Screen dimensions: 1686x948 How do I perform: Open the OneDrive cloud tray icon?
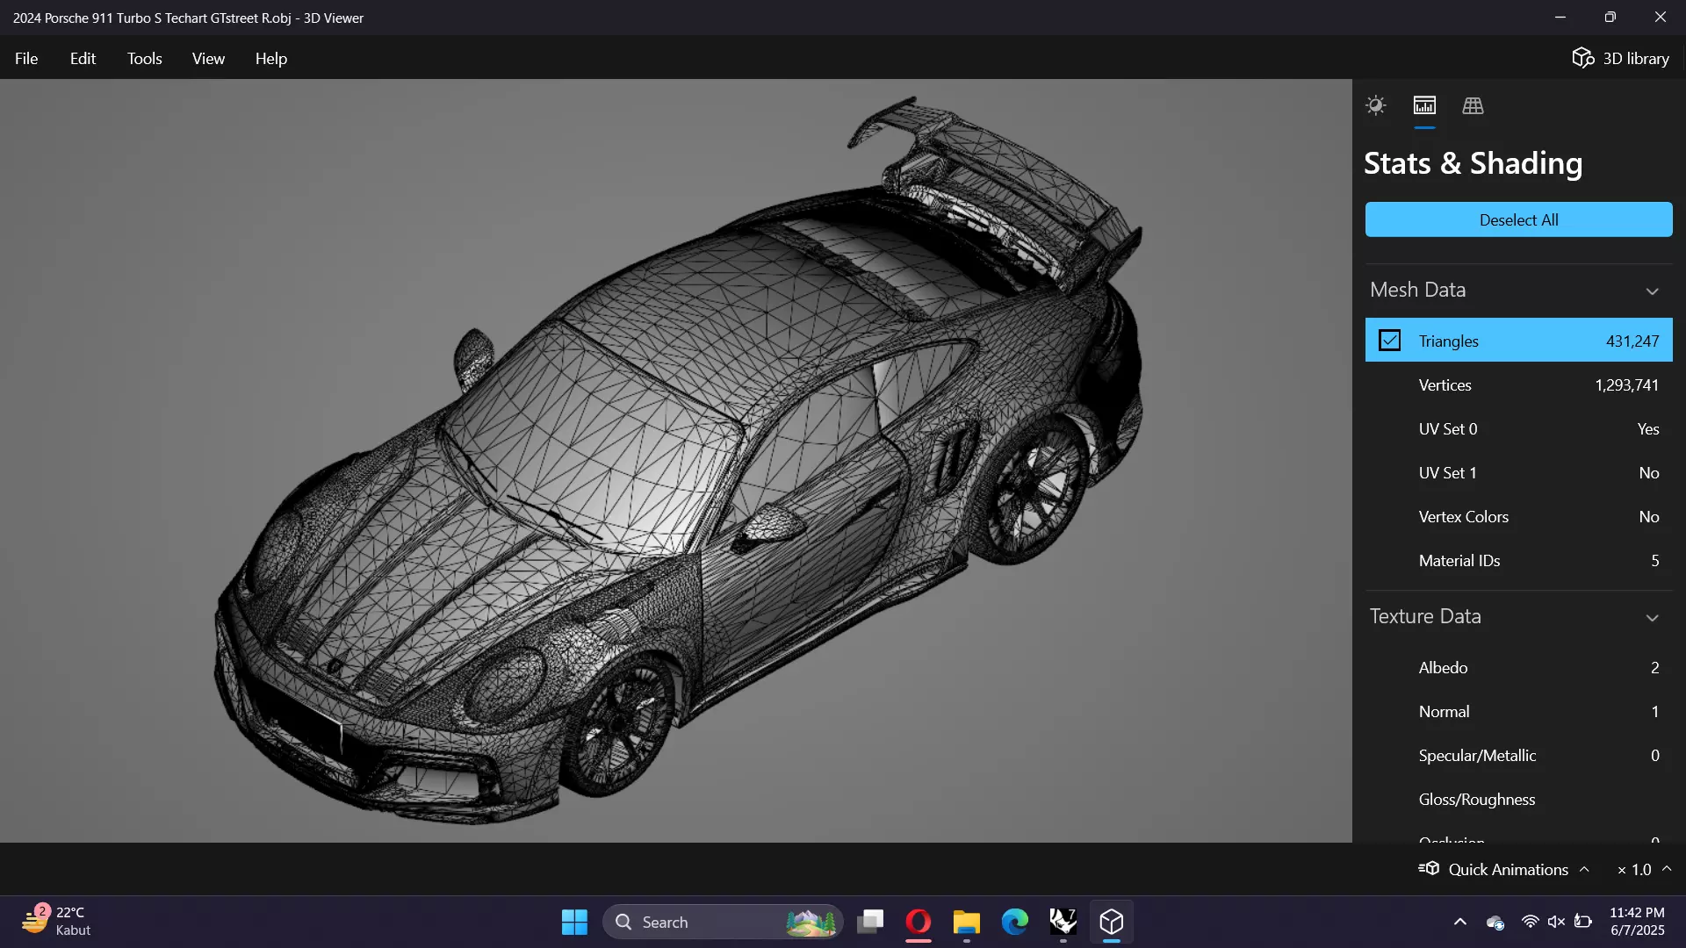point(1495,922)
